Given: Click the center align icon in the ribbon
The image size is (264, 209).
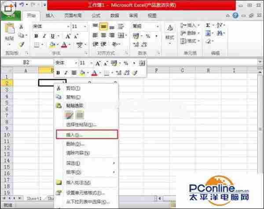Looking at the screenshot, I should tap(103, 36).
